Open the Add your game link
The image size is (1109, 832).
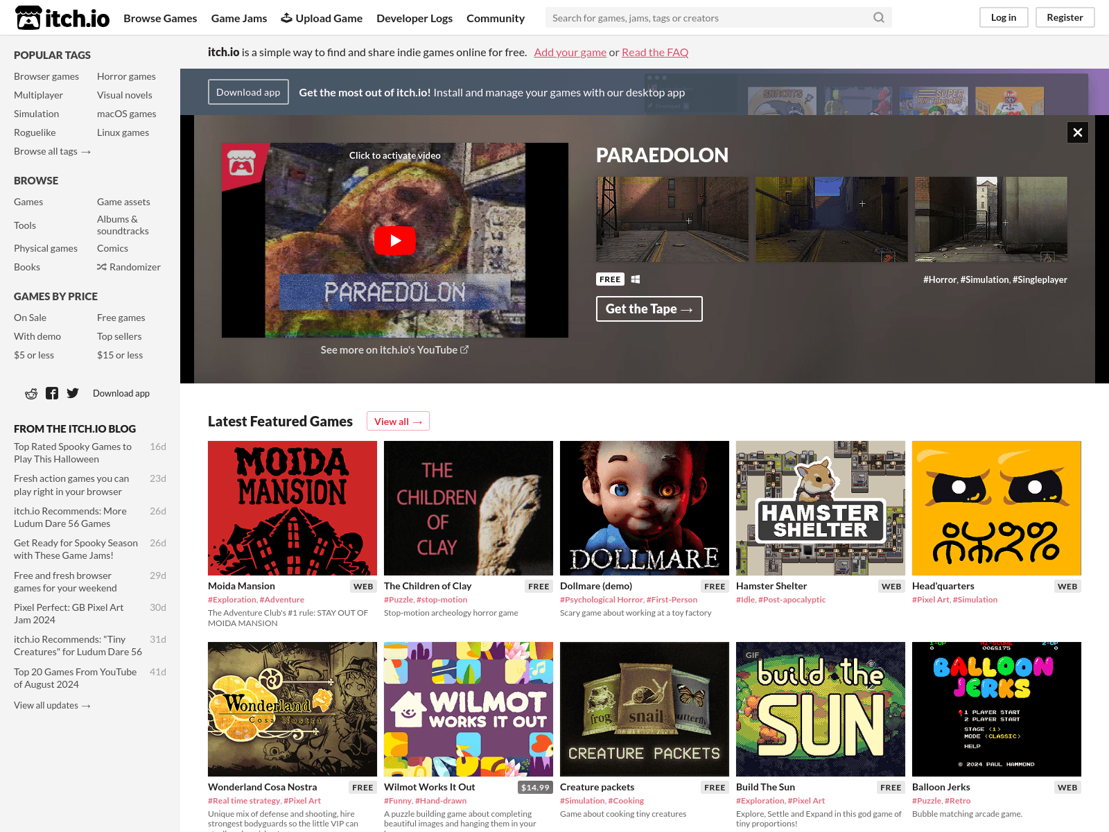570,52
